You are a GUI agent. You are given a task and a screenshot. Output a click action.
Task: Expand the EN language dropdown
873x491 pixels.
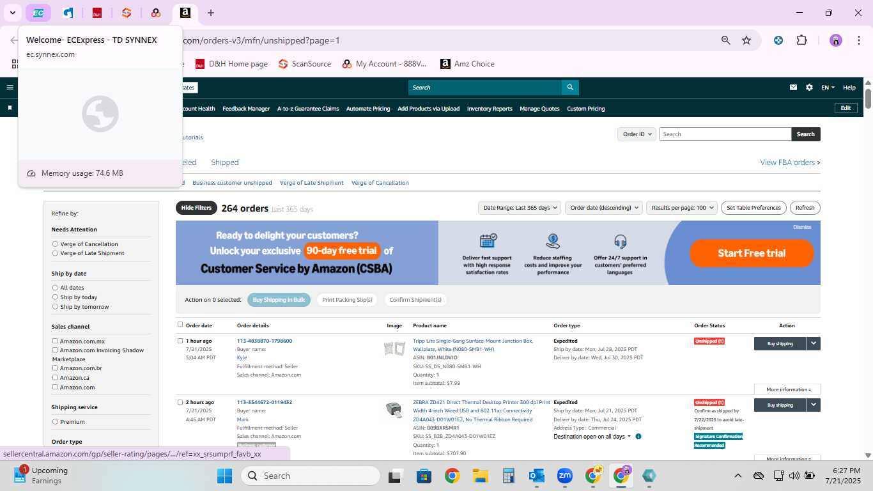pyautogui.click(x=828, y=88)
